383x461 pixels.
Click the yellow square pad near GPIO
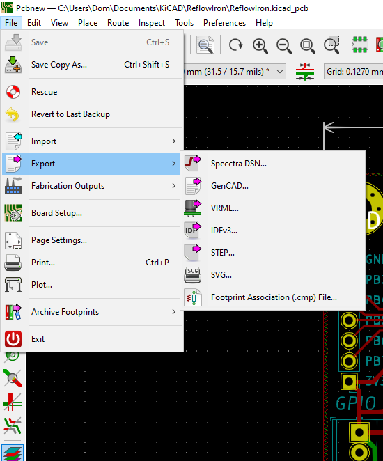pyautogui.click(x=349, y=382)
